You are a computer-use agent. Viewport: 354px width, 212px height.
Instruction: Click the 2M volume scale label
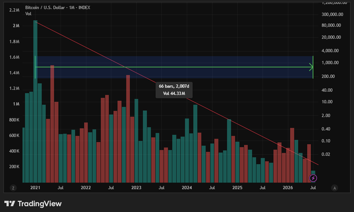tap(16, 25)
